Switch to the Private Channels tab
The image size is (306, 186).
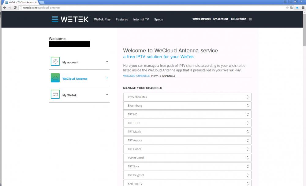point(163,76)
